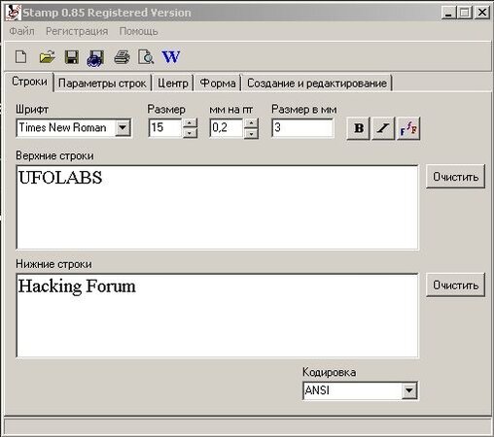The image size is (494, 437).
Task: Open print preview magnifier icon
Action: [x=146, y=57]
